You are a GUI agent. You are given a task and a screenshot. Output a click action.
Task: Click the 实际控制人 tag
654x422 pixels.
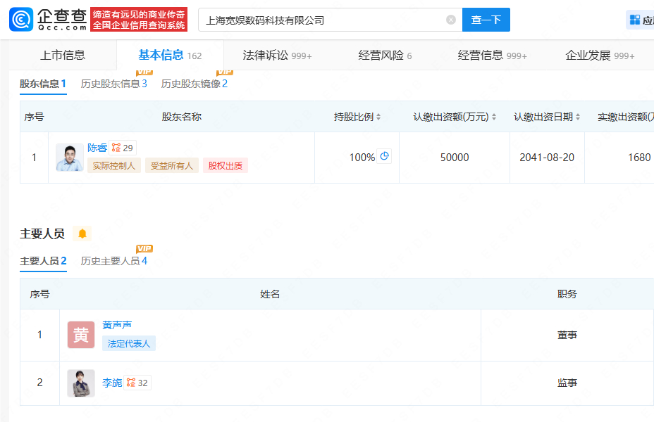point(114,166)
